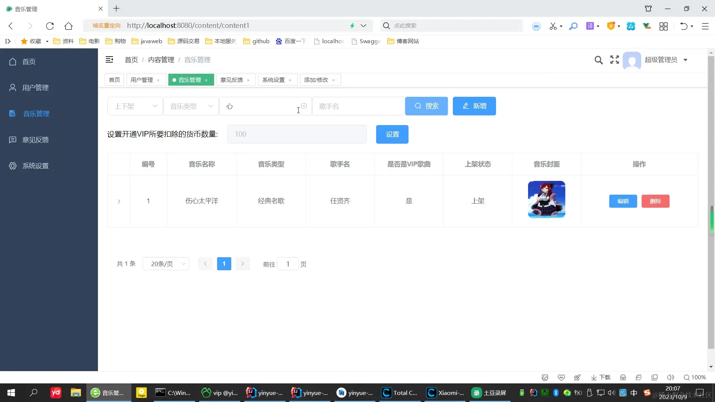The image size is (715, 402).
Task: Click the red 删除 button
Action: 655,201
